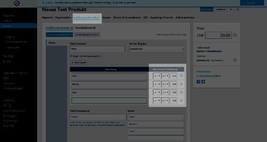Viewport: 267px width, 142px height.
Task: Delete the Medium option row
Action: pyautogui.click(x=181, y=84)
